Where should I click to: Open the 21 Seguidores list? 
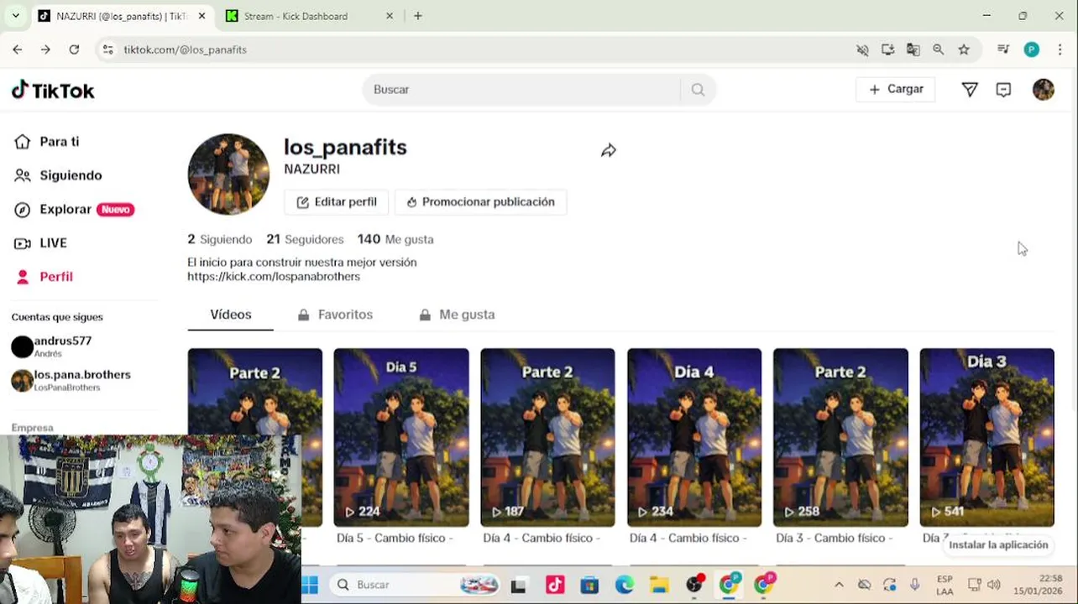[305, 239]
